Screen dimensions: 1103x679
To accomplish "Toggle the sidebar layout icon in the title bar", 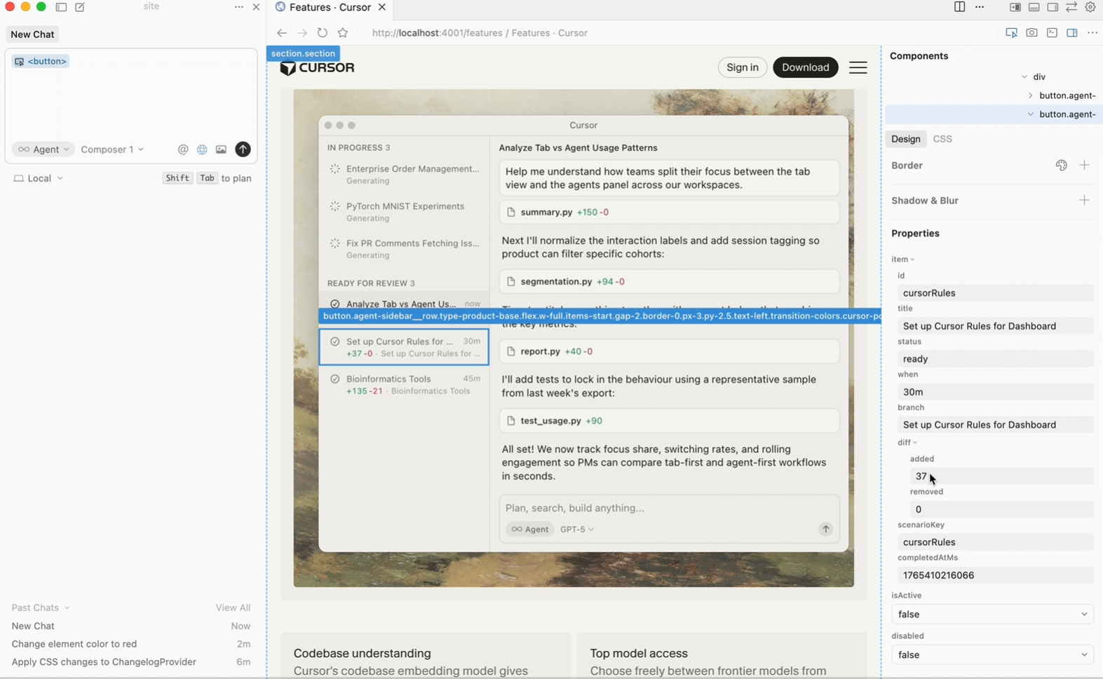I will pyautogui.click(x=61, y=7).
